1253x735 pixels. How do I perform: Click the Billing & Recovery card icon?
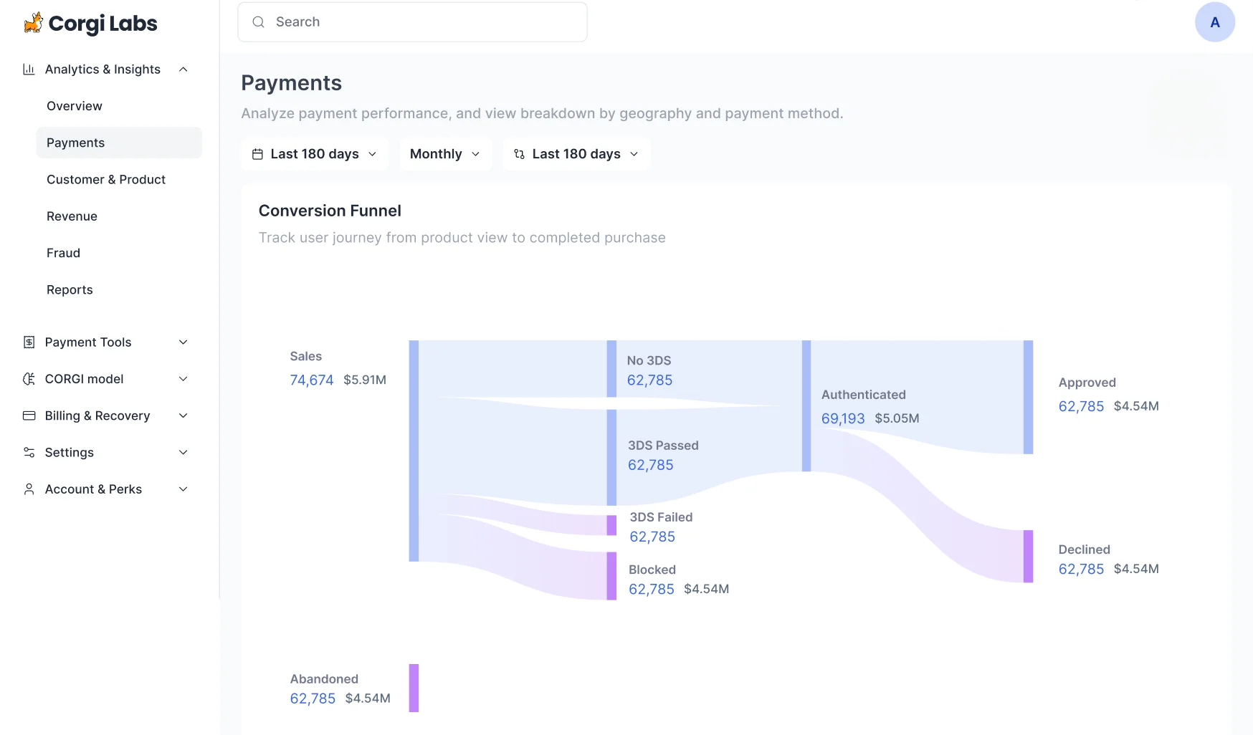pos(29,415)
